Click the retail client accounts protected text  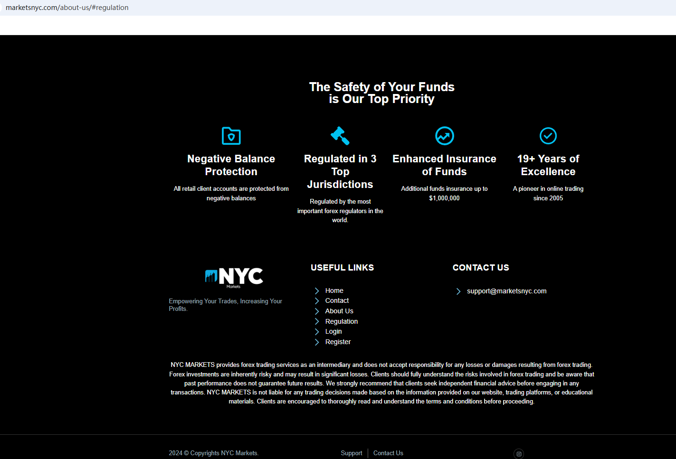[231, 194]
